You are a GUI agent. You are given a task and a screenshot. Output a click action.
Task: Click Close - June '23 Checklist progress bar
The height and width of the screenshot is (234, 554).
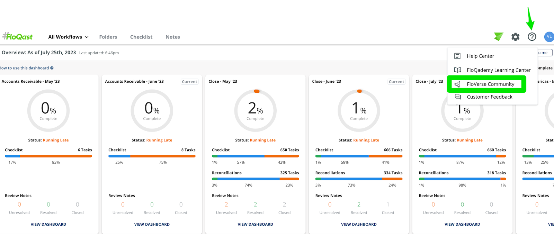[359, 156]
